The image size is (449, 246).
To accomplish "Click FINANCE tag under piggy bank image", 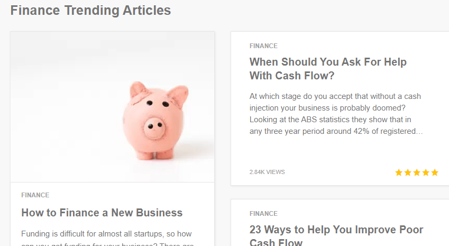I will click(35, 195).
